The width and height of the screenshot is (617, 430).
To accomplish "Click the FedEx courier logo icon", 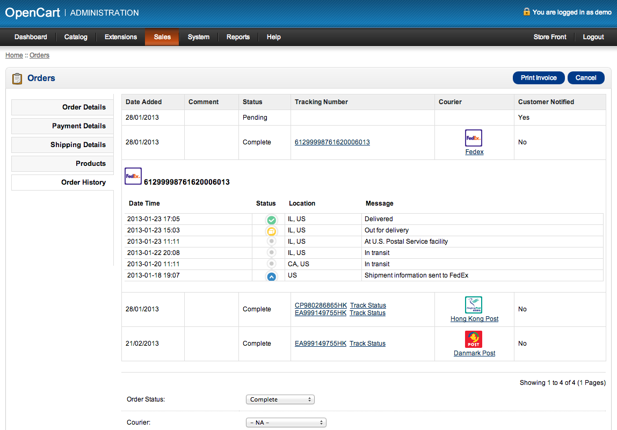I will [x=474, y=138].
